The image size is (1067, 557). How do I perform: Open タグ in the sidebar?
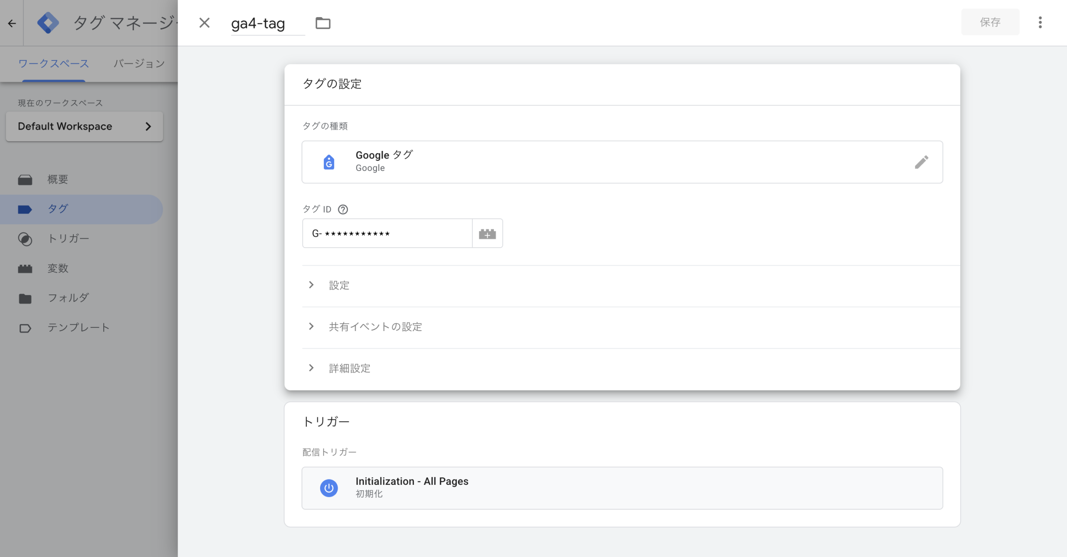tap(81, 209)
